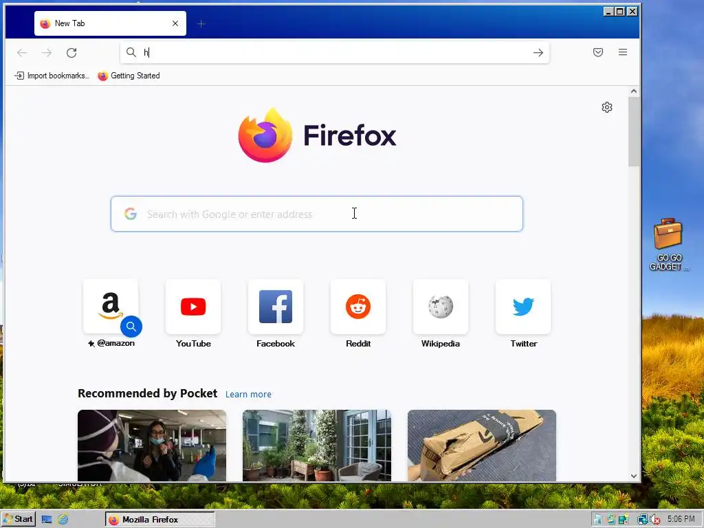The image size is (704, 528).
Task: Open new tab page settings gear
Action: 606,107
